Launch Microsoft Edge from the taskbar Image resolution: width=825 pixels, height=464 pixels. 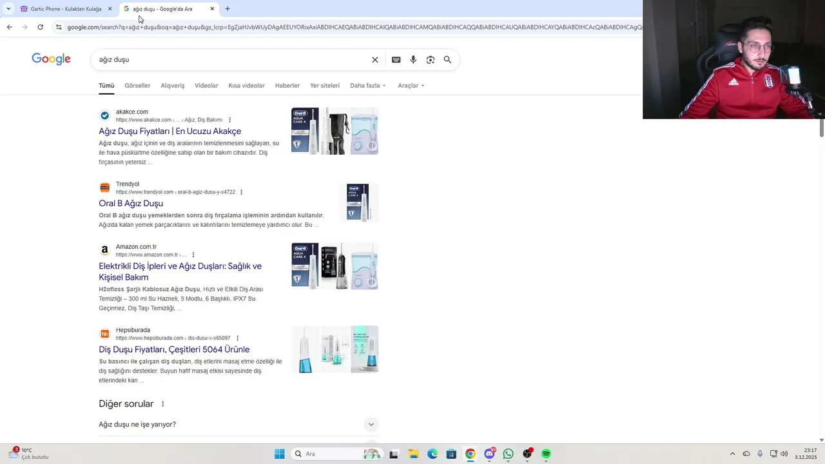point(432,454)
